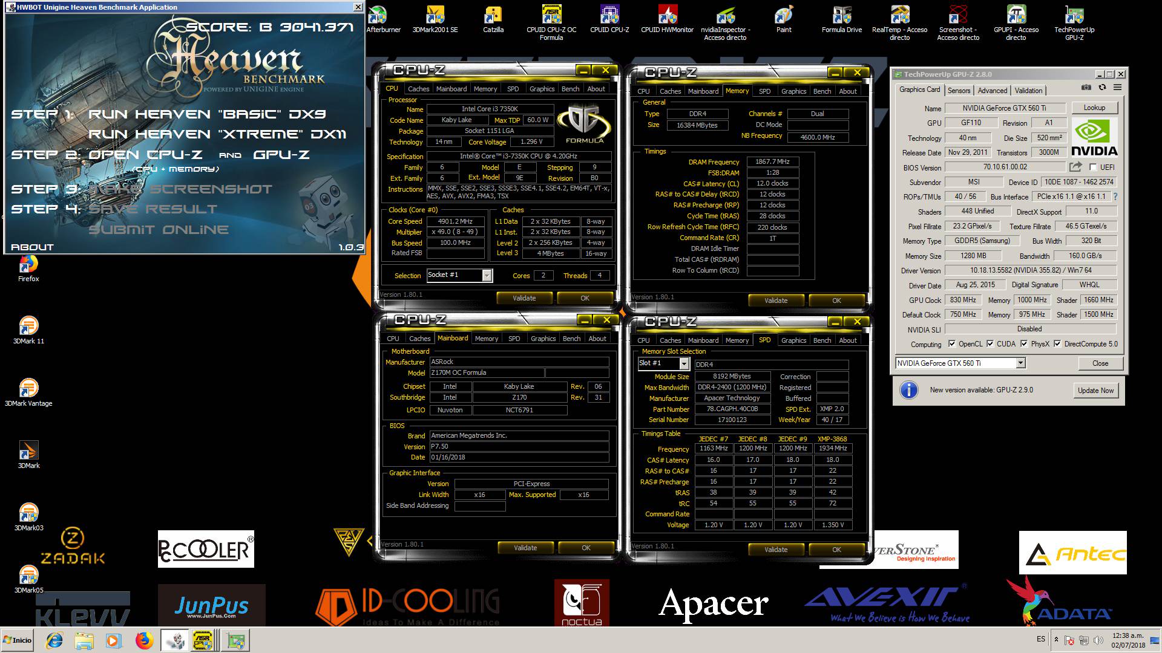Click Validate in the CPU-Z CPU window
The height and width of the screenshot is (653, 1162).
point(524,298)
